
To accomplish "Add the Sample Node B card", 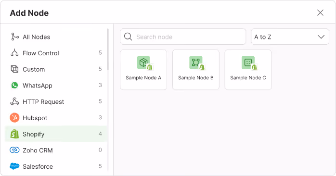I will point(195,70).
